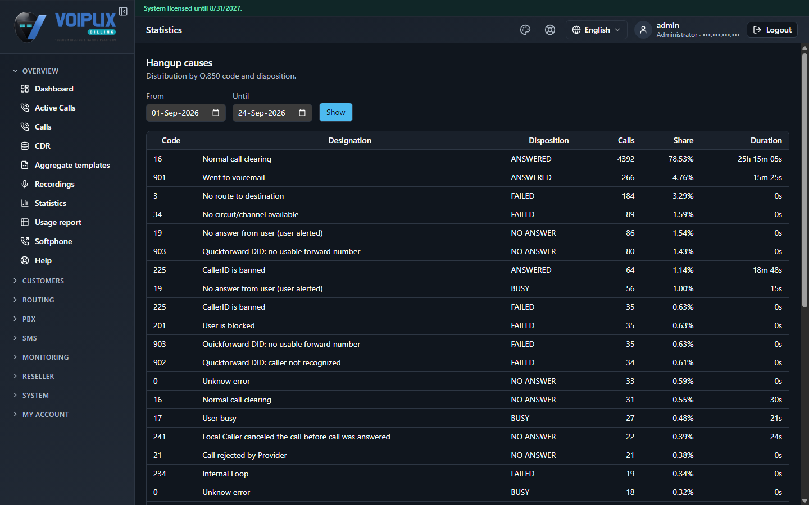Screen dimensions: 809x505
Task: Open the Statistics link in sidebar
Action: click(51, 203)
